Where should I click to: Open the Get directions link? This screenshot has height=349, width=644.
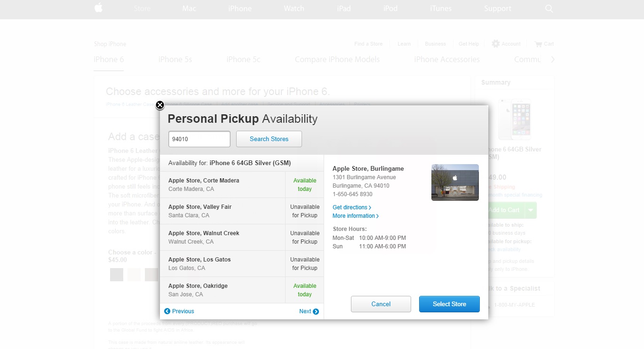click(352, 207)
